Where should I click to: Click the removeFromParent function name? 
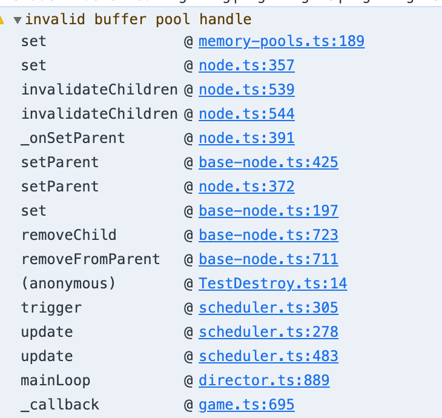point(91,259)
